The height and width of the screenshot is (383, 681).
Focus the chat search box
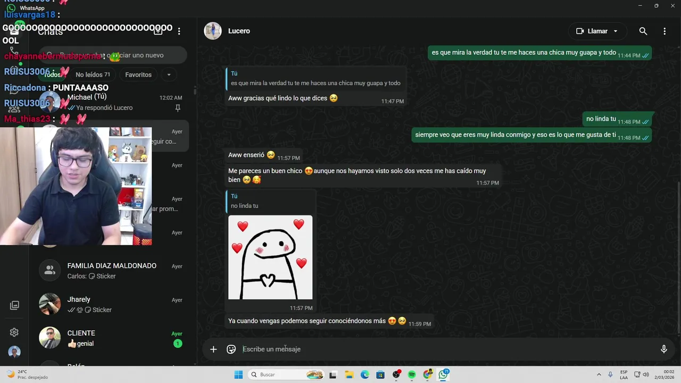pyautogui.click(x=113, y=55)
